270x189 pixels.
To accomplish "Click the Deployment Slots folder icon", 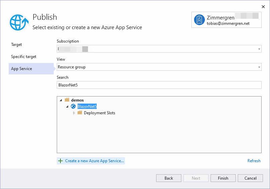I will coord(80,113).
